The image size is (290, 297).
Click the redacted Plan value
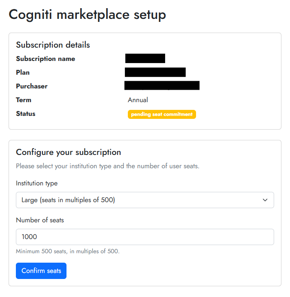(155, 72)
